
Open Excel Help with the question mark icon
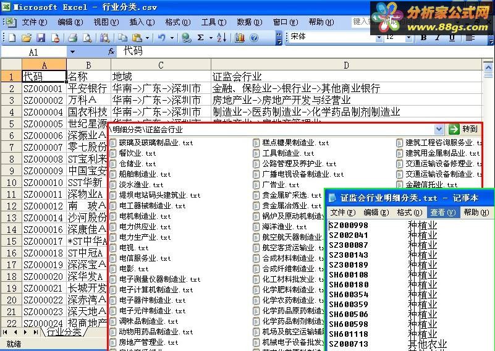254,38
